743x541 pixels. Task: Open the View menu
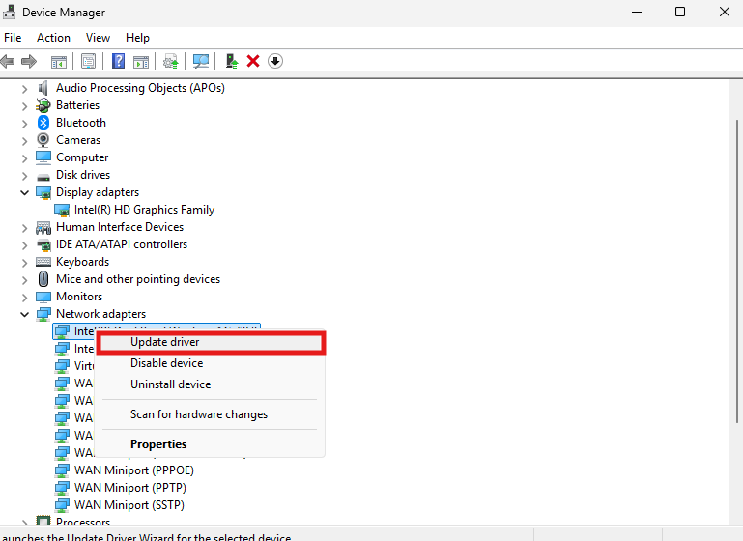[98, 38]
